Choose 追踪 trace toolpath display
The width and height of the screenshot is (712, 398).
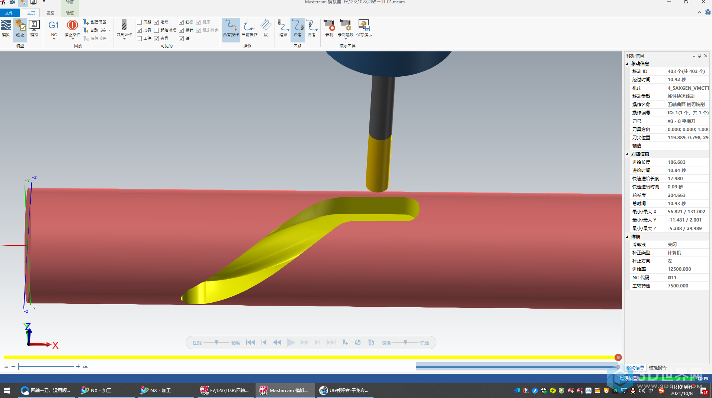tap(283, 28)
